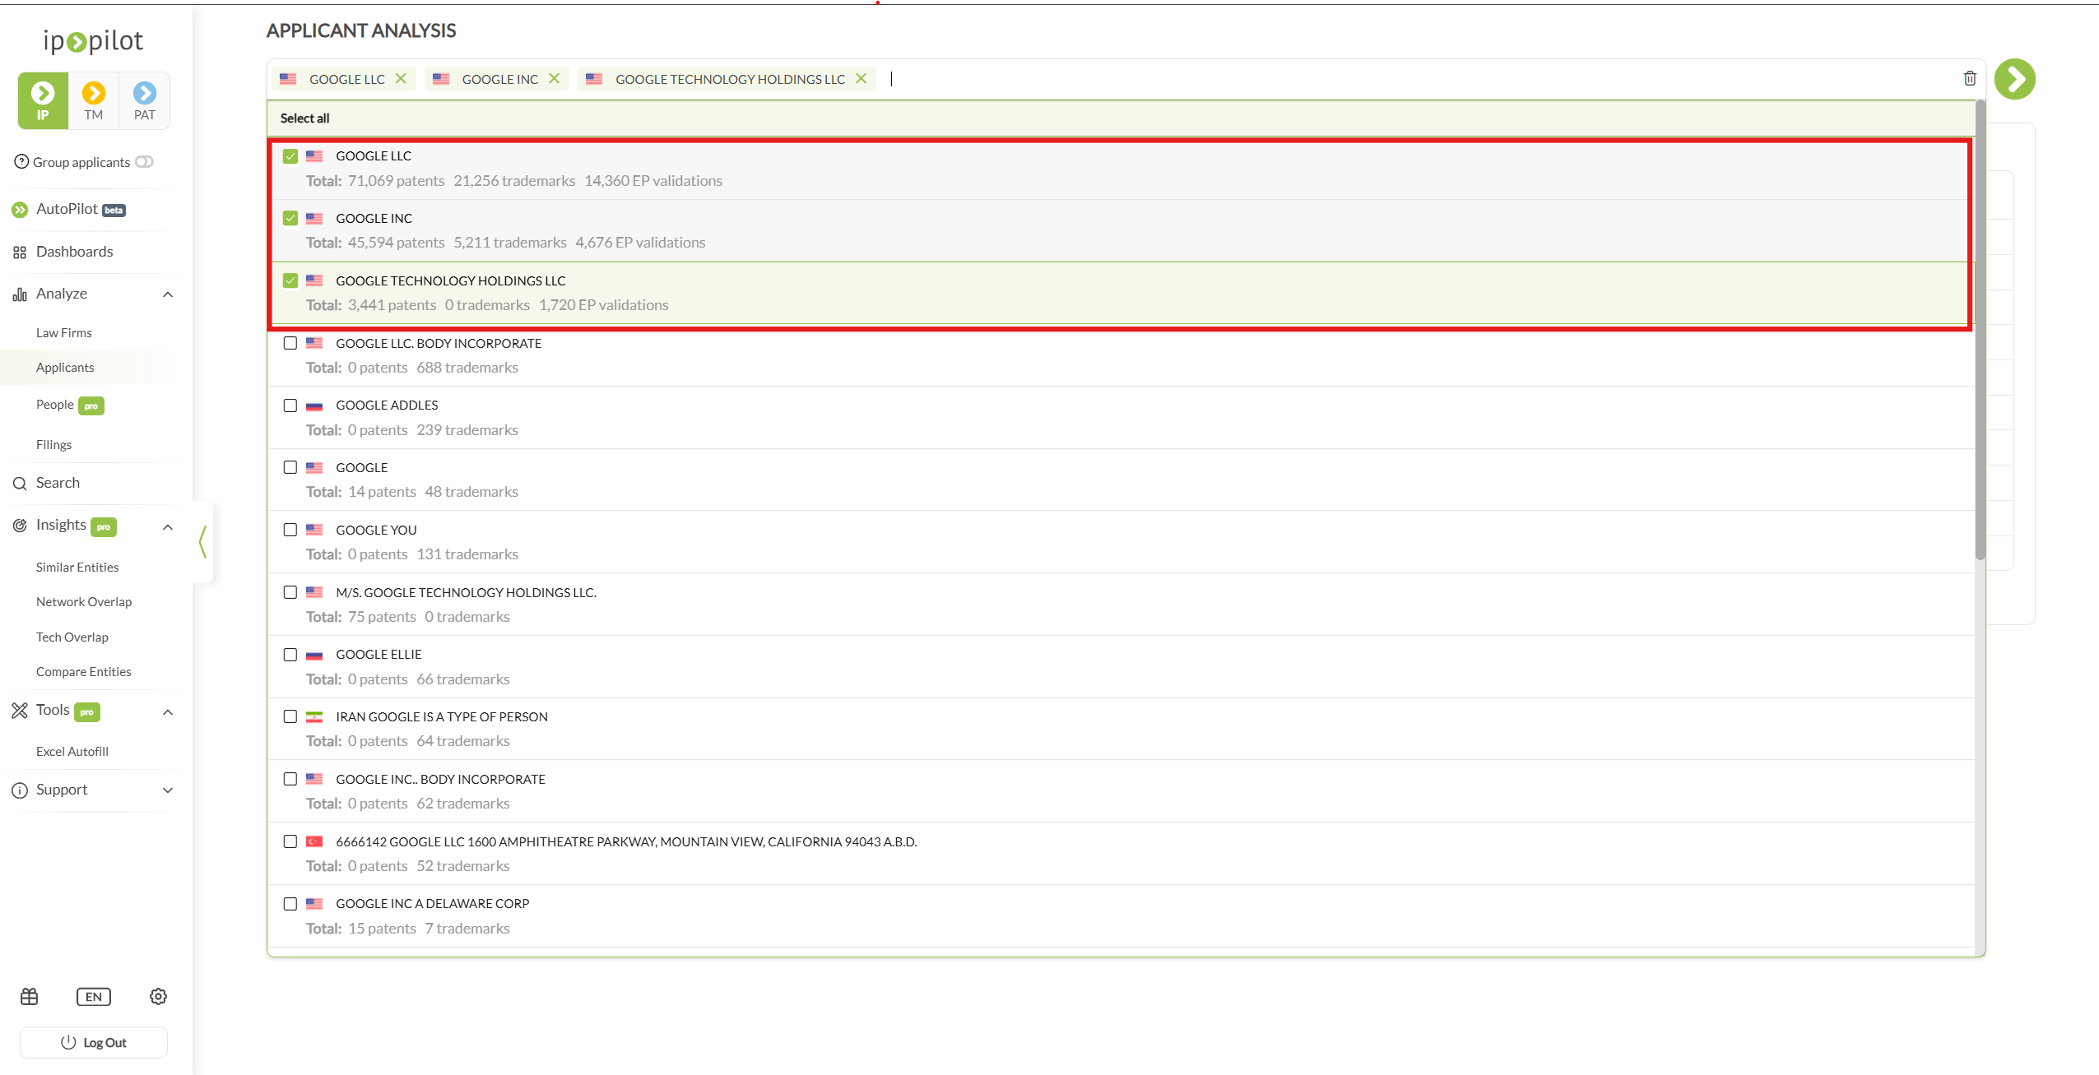Check the GOOGLE YOU checkbox

tap(290, 530)
